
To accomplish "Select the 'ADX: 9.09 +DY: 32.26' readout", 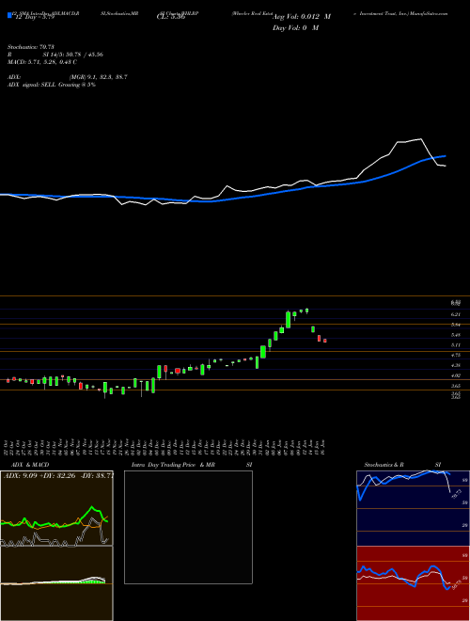I will coord(40,475).
